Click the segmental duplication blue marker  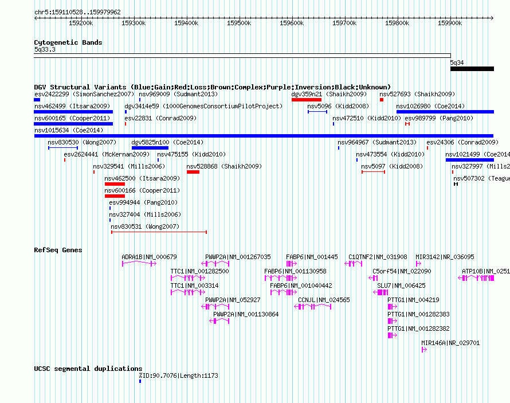coord(140,381)
